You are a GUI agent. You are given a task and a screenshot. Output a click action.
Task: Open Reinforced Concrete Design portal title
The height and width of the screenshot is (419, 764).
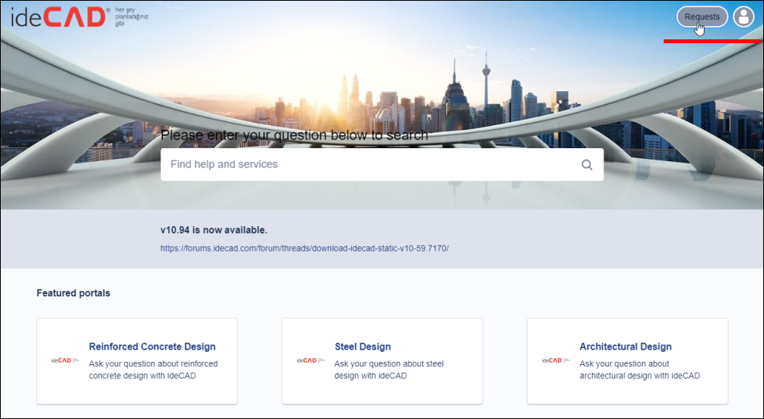[152, 346]
